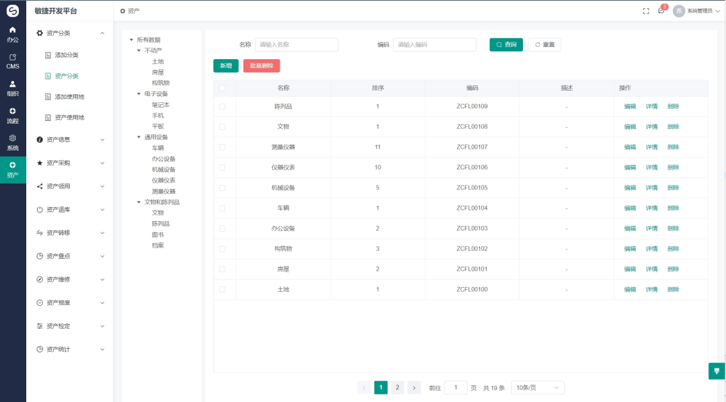The width and height of the screenshot is (726, 402).
Task: Expand the 资产信息 menu section
Action: pyautogui.click(x=71, y=140)
